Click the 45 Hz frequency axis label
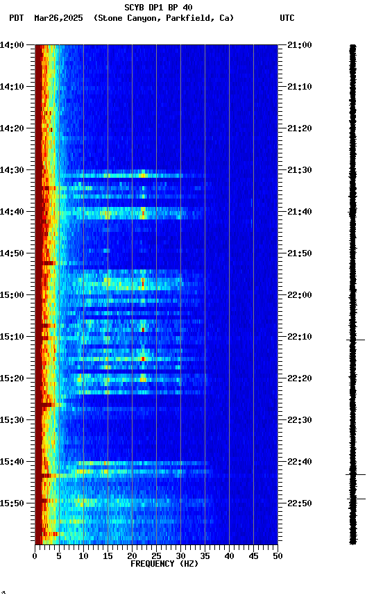 point(253,556)
